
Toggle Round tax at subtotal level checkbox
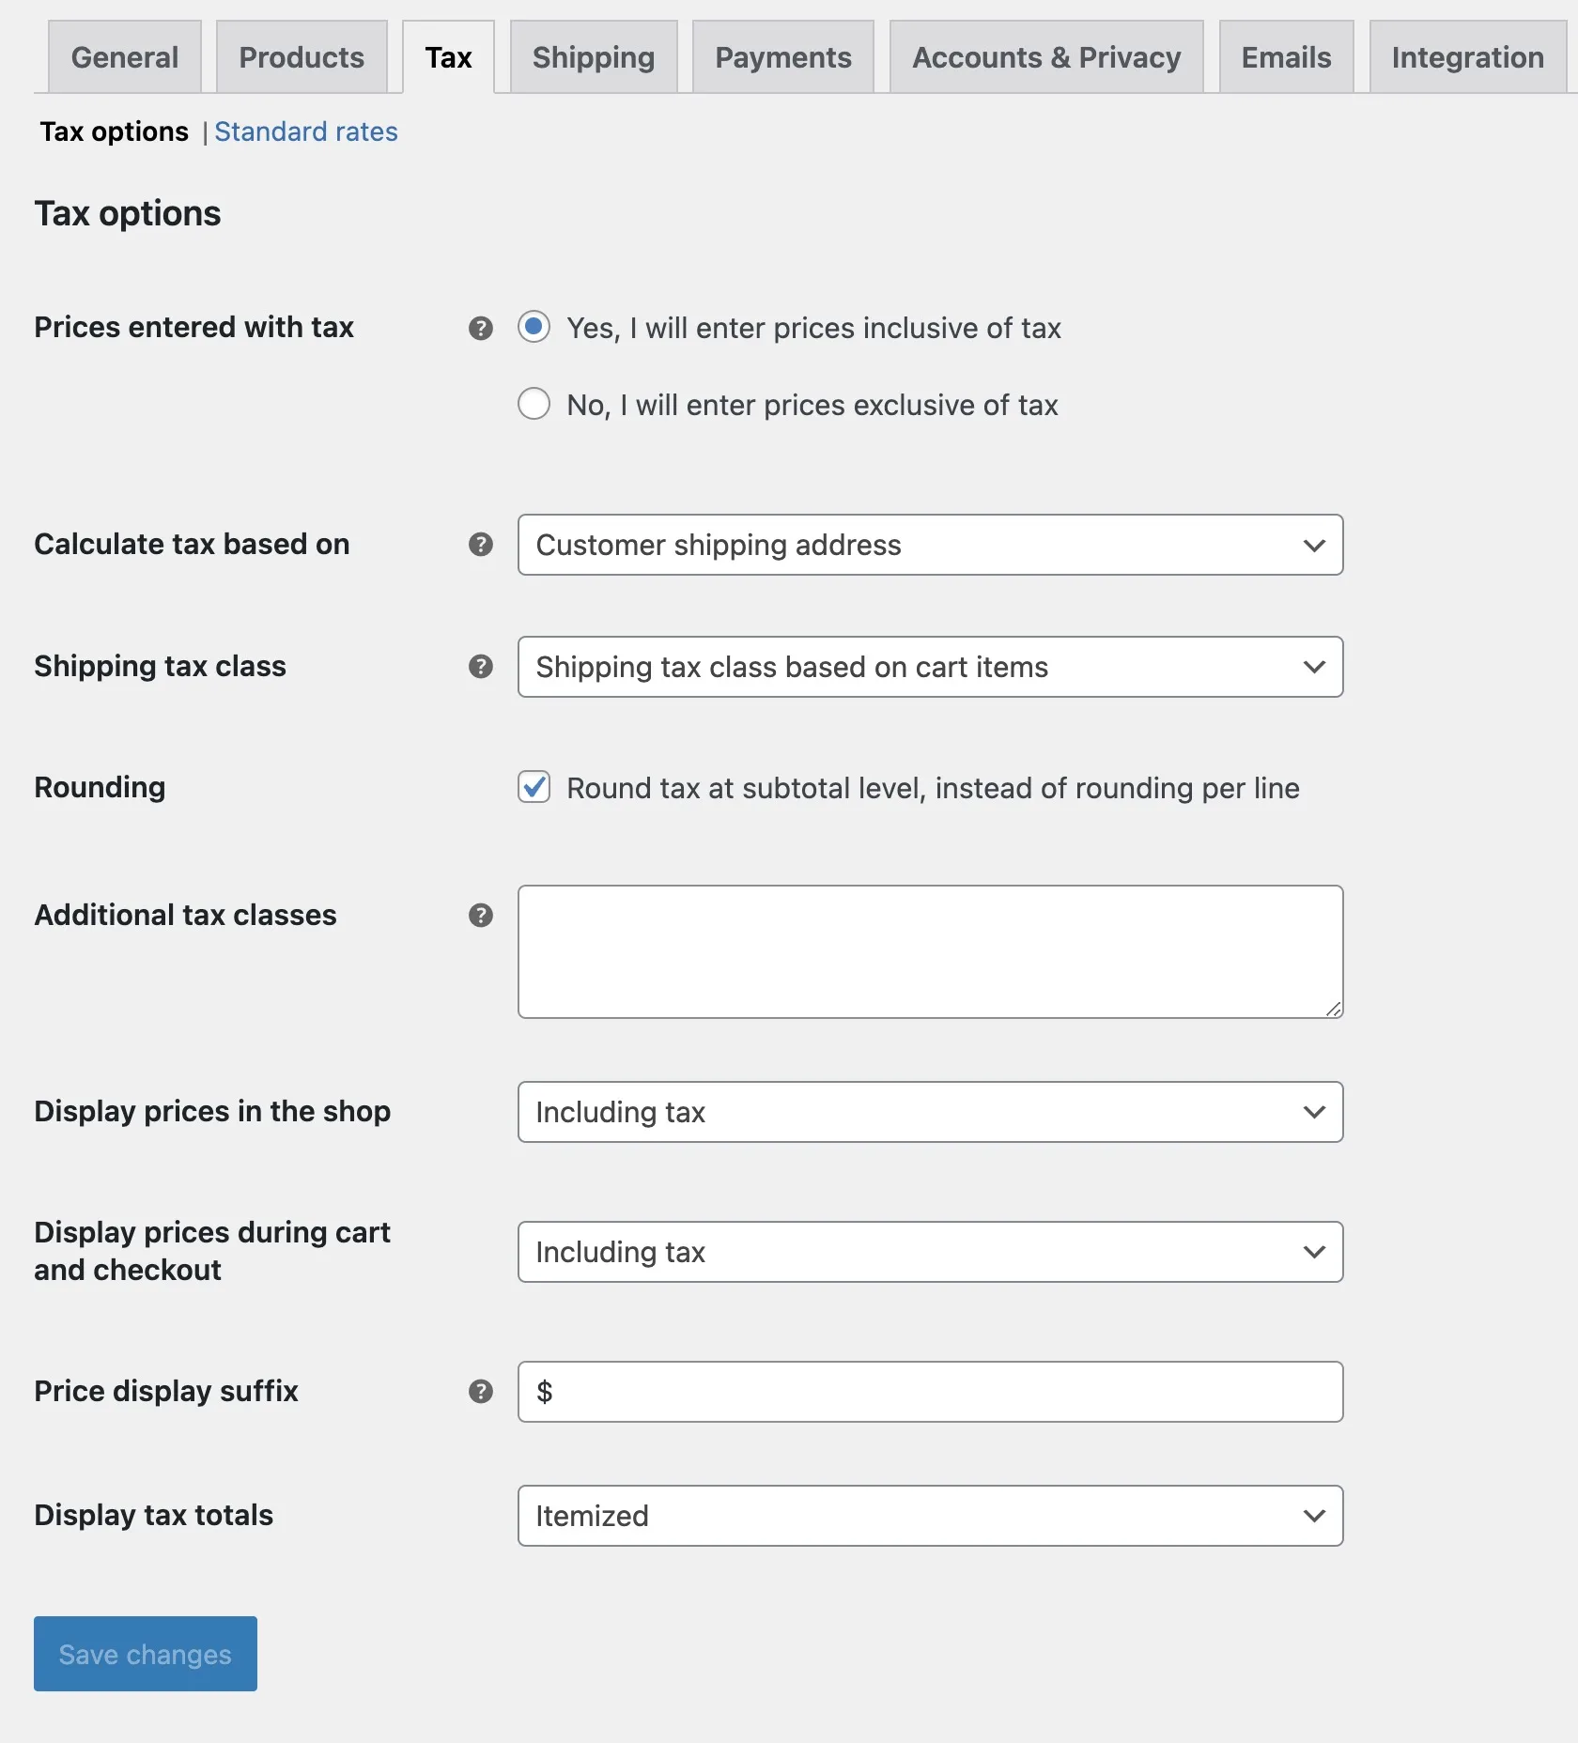coord(534,787)
